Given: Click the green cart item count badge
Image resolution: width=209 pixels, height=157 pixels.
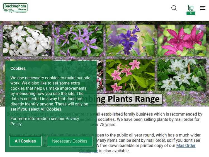Looking at the screenshot, I should pyautogui.click(x=191, y=13).
